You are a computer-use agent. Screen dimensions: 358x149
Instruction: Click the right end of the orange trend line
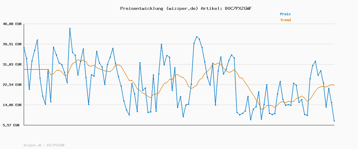334,85
